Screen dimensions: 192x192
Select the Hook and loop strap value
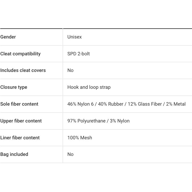[89, 87]
